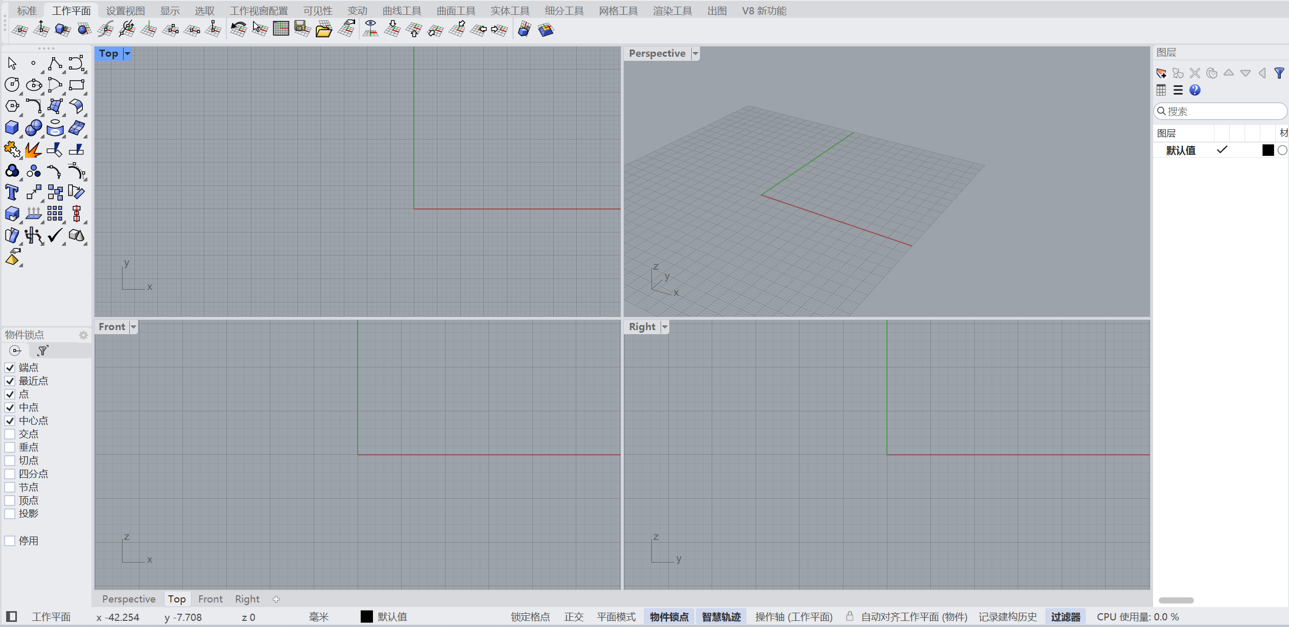This screenshot has width=1289, height=627.
Task: Click the undo CPlane change icon
Action: pyautogui.click(x=238, y=30)
